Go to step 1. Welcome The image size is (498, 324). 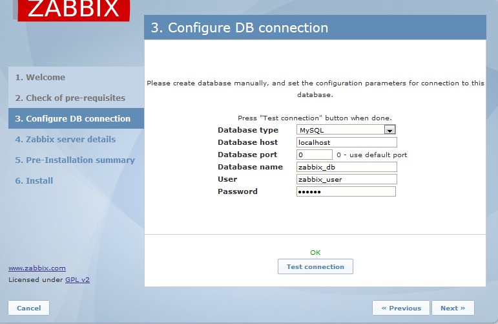[40, 77]
